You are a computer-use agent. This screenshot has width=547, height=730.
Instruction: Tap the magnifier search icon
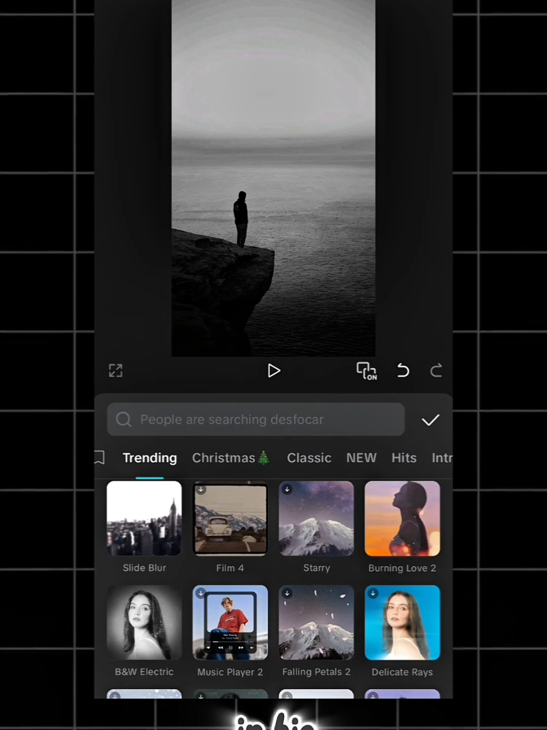(124, 419)
